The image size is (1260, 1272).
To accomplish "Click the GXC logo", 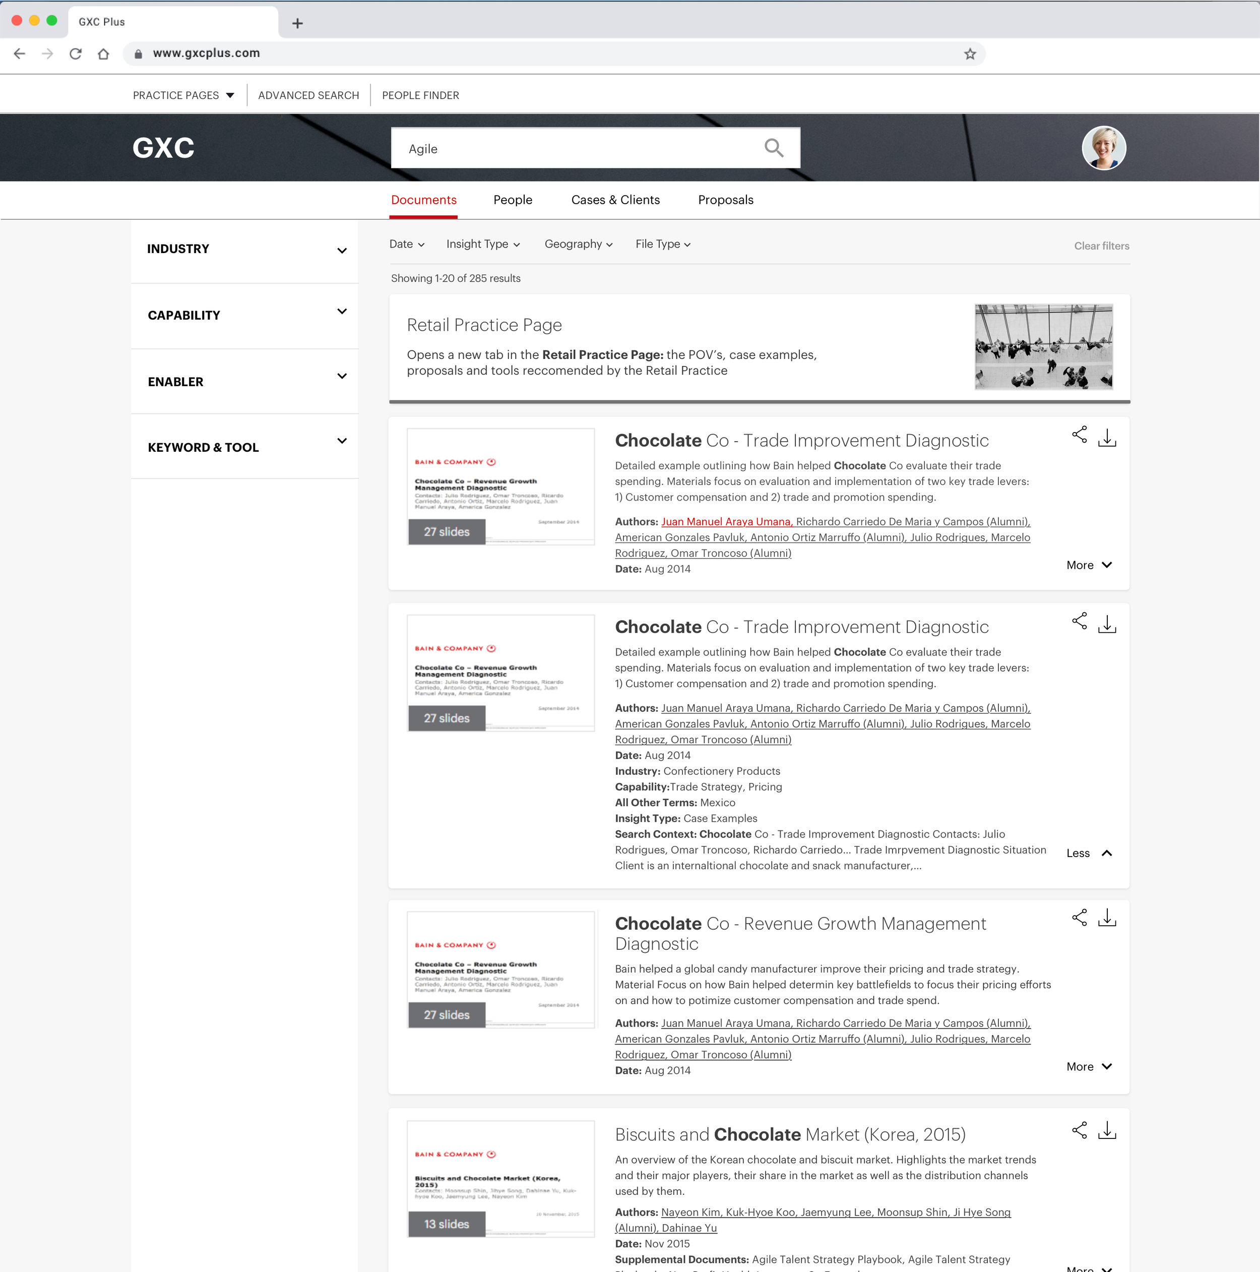I will click(163, 148).
